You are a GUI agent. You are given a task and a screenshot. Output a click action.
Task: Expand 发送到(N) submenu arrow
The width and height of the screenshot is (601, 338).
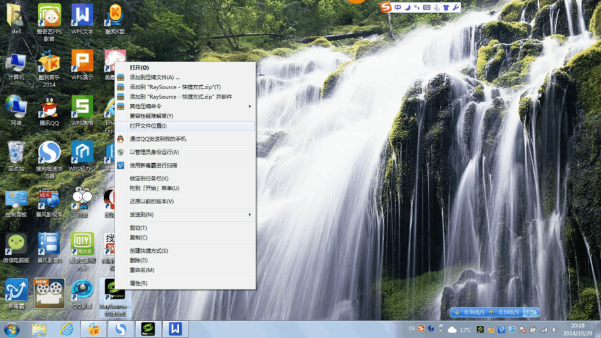249,214
